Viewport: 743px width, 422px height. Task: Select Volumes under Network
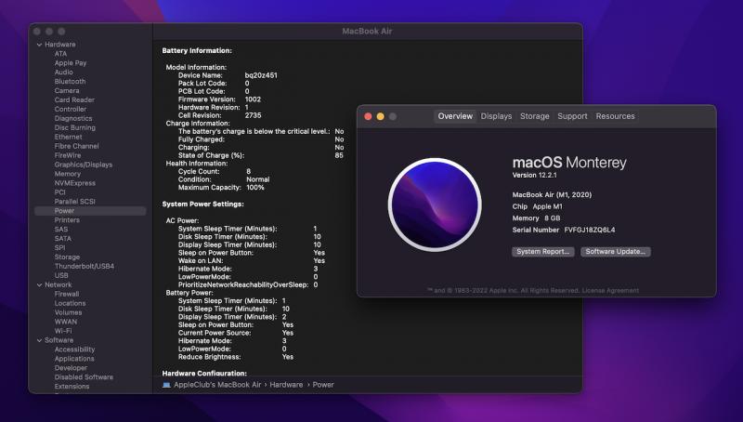tap(68, 312)
